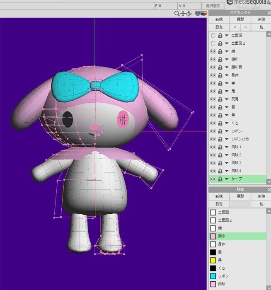Toggle lock icon on リボン止め object
The height and width of the screenshot is (290, 271).
click(220, 139)
